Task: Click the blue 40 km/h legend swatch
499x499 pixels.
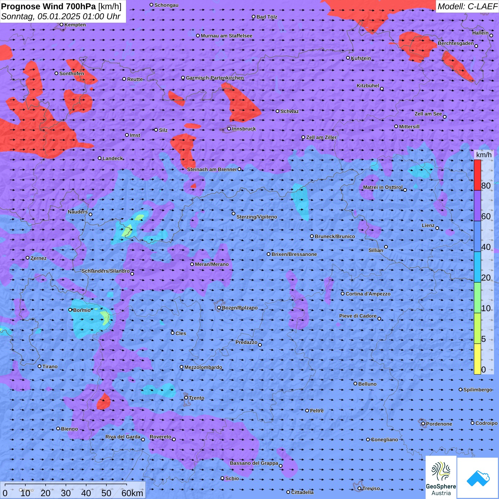Action: [x=477, y=237]
